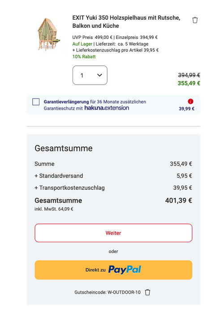Open the wooden playhouse product thumbnail
The height and width of the screenshot is (312, 224).
click(x=48, y=34)
